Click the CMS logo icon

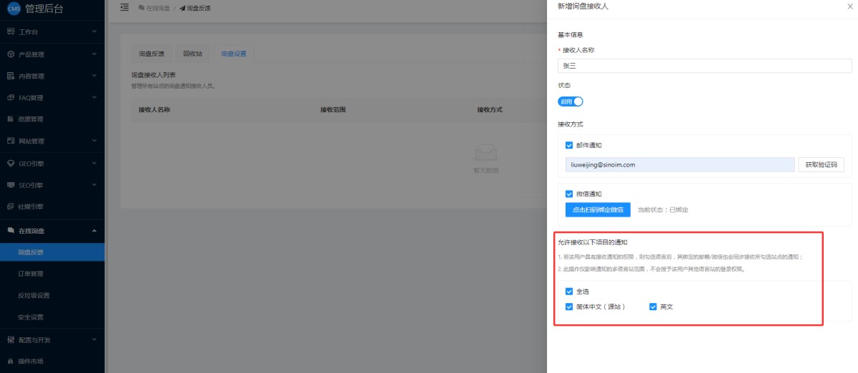pyautogui.click(x=14, y=9)
